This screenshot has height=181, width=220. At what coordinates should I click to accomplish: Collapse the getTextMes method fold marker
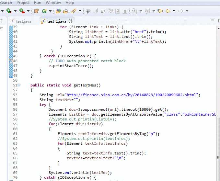19,85
